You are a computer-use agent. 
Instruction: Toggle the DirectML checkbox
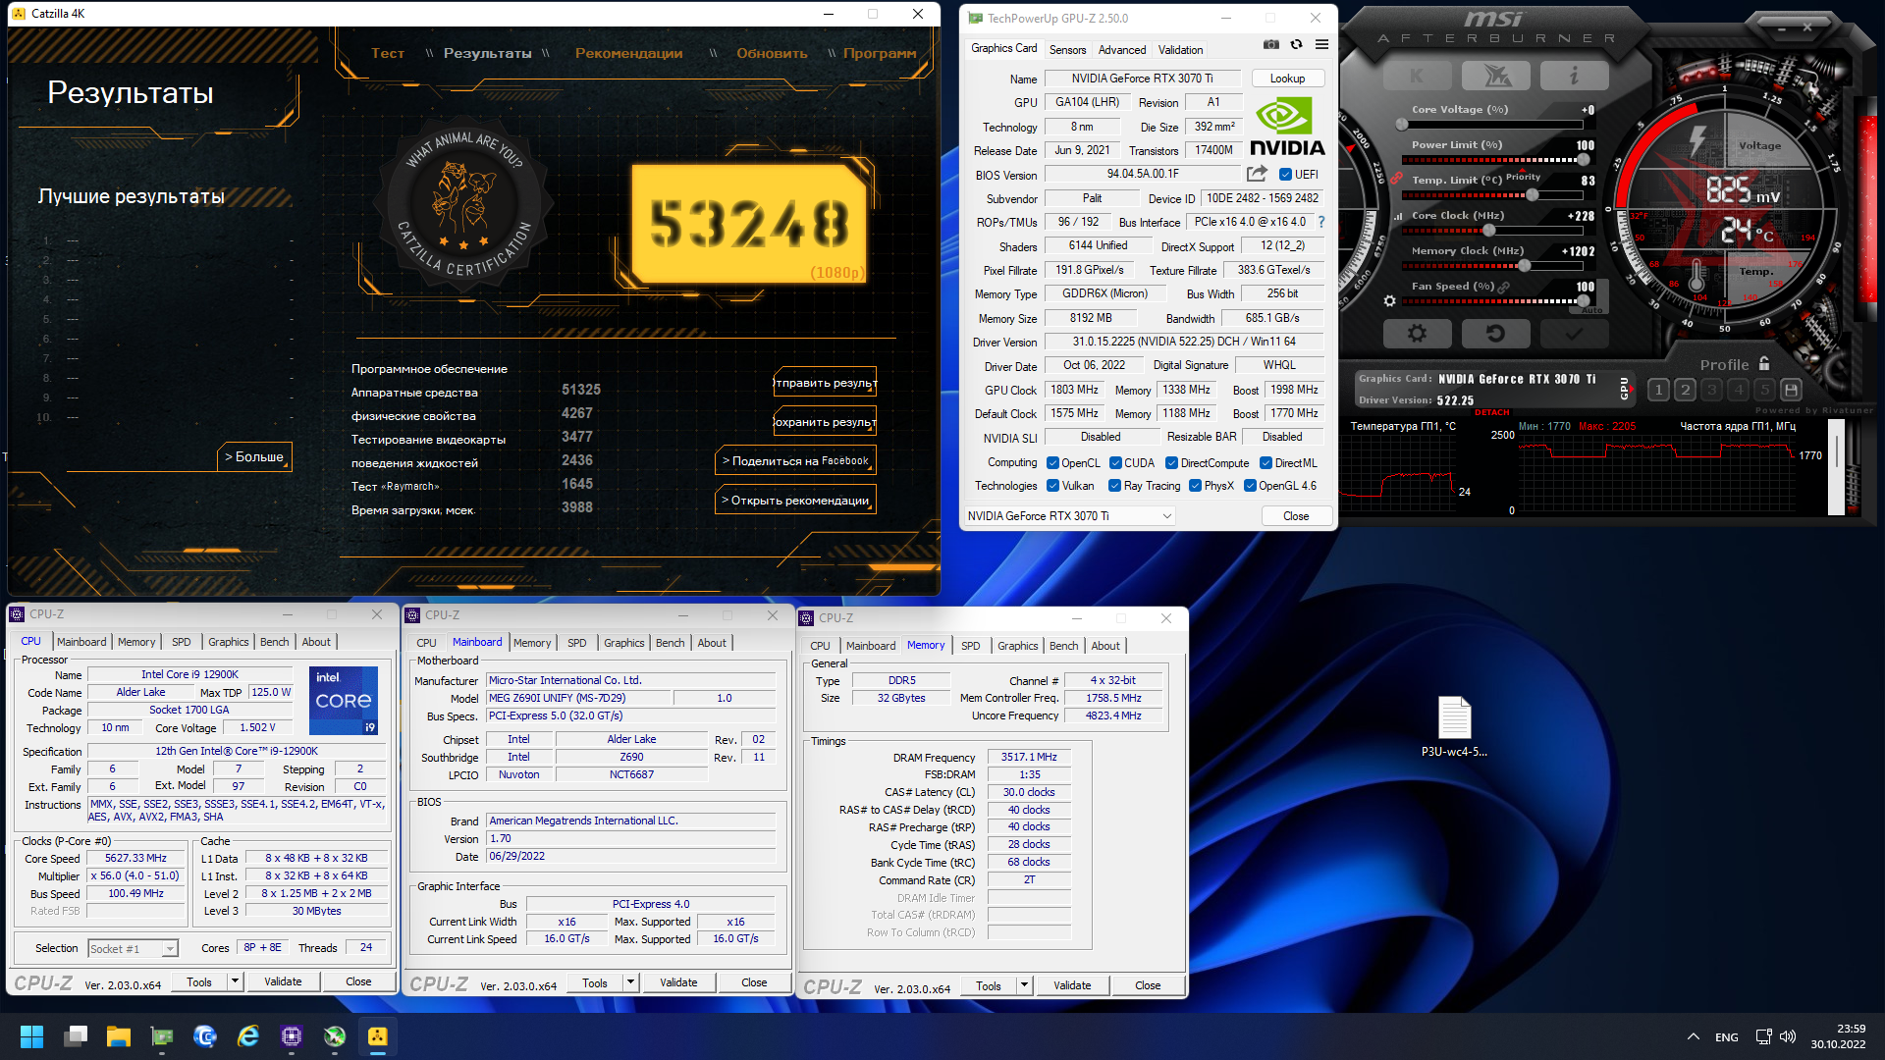coord(1266,463)
